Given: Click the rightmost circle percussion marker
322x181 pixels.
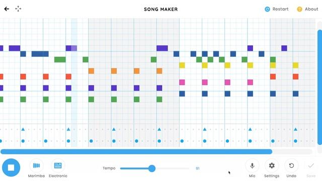Looking at the screenshot, I should (x=295, y=141).
